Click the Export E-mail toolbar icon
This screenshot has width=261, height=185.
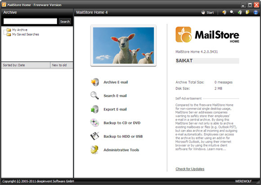click(240, 12)
